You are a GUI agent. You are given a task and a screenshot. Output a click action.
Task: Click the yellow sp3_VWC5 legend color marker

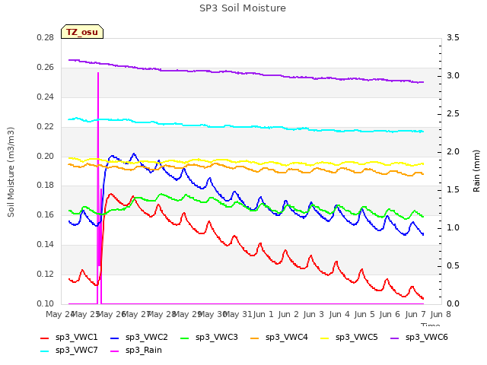pos(325,338)
